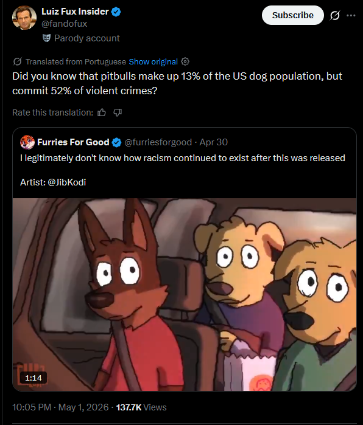Click the @fandofux handle
Viewport: 363px width, 425px height.
(x=65, y=24)
